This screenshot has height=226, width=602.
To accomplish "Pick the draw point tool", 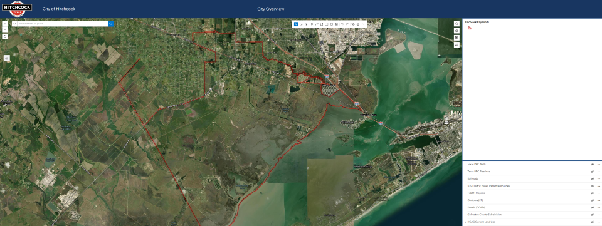I will (x=312, y=24).
